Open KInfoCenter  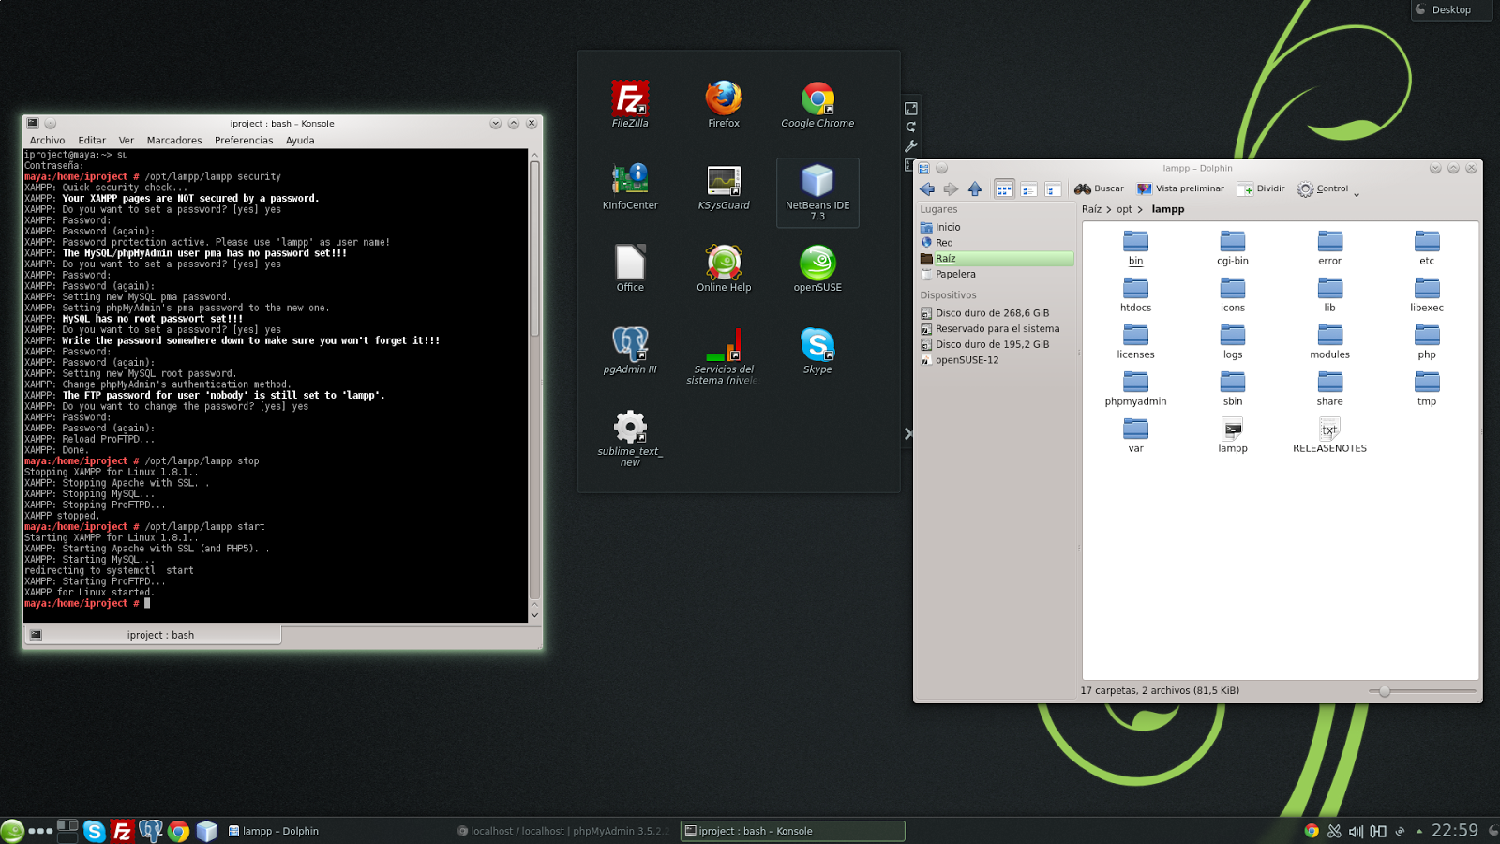click(x=630, y=178)
